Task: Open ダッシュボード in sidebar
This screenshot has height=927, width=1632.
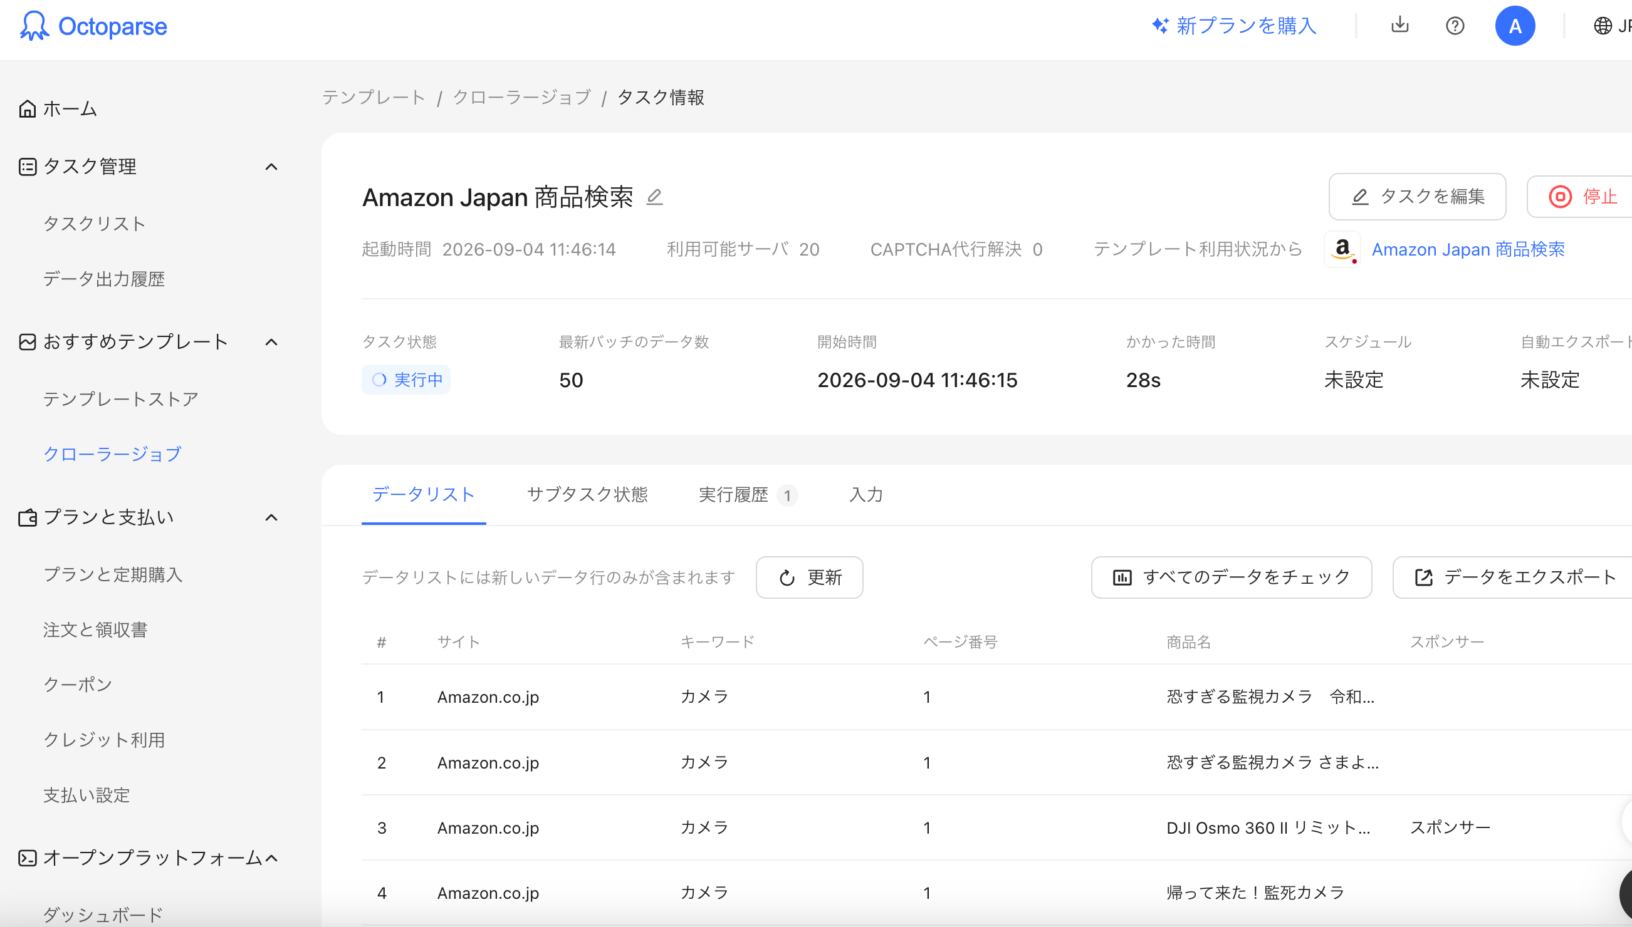Action: 103,915
